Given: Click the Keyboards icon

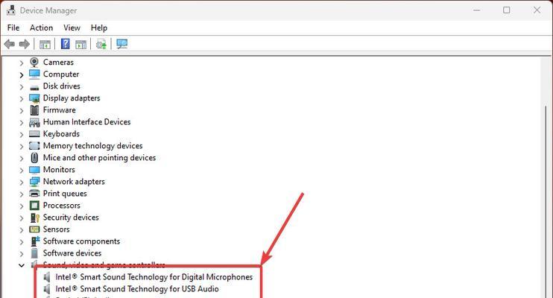Looking at the screenshot, I should click(x=34, y=134).
